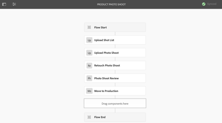Screen dimensions: 222x123
Task: Click the Synced status label
Action: 212,4
